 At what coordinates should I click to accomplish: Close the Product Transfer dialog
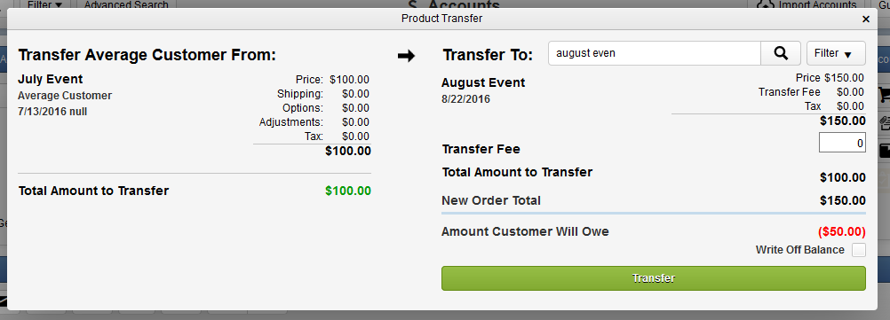point(866,19)
